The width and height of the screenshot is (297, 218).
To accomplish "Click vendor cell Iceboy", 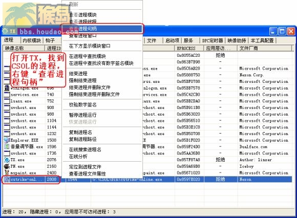I will click(246, 166).
